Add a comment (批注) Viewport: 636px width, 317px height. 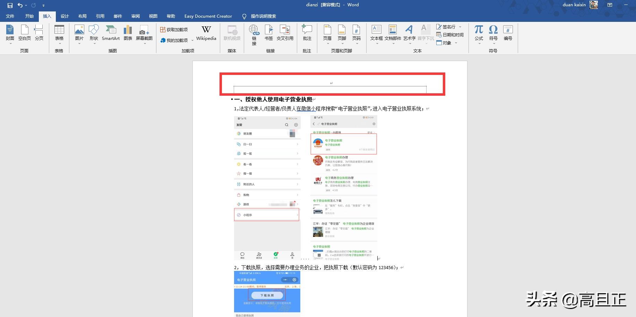point(307,33)
